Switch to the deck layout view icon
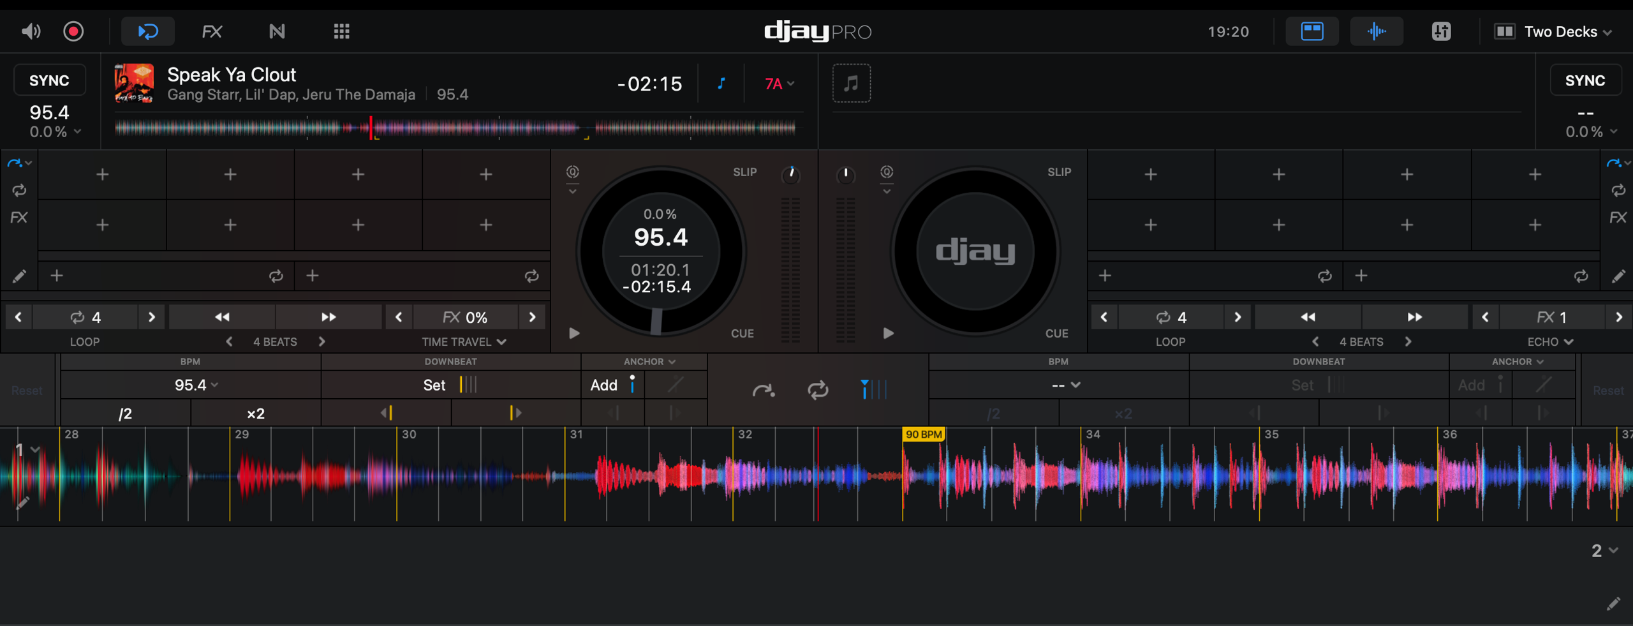1633x626 pixels. tap(1312, 31)
